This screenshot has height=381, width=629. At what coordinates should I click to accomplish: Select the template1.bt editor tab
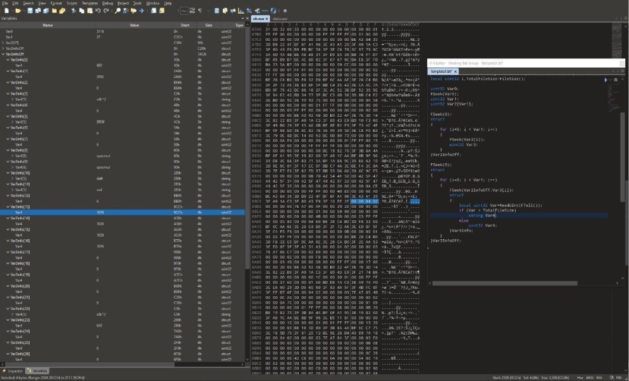pyautogui.click(x=442, y=72)
